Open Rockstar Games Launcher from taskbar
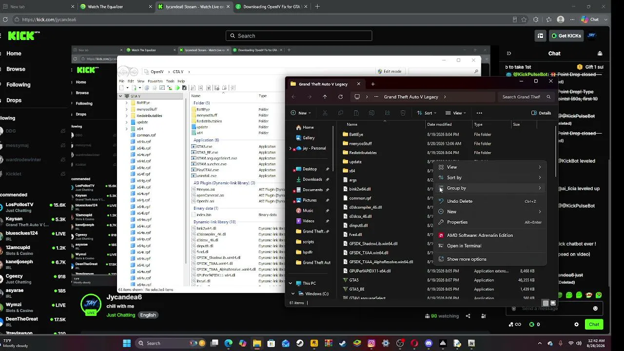The image size is (624, 351). [x=314, y=343]
